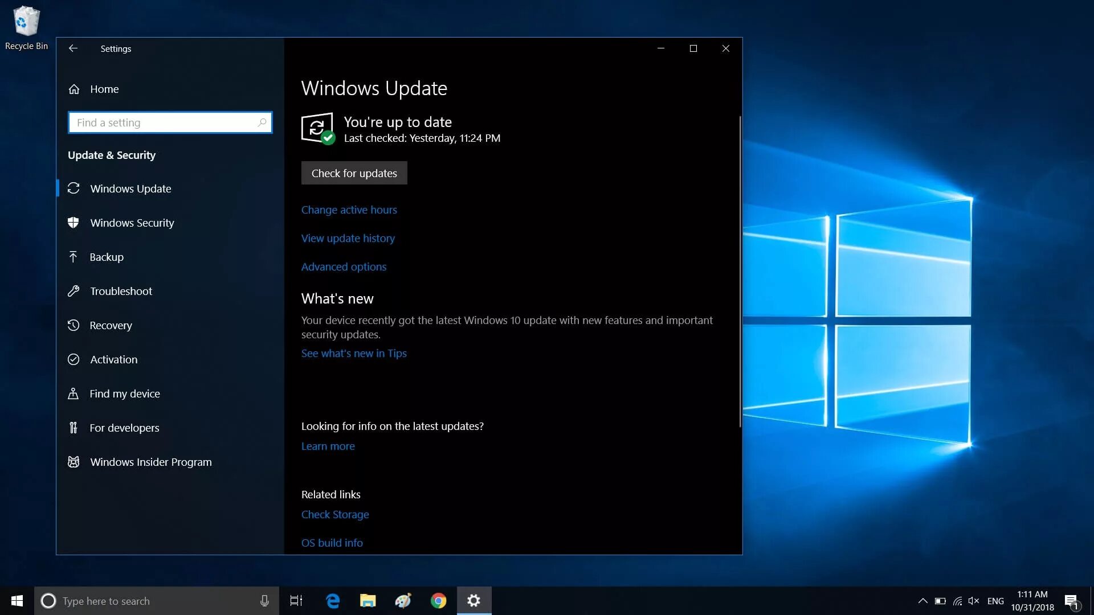The image size is (1094, 615).
Task: Click See what's new in Tips
Action: coord(354,353)
